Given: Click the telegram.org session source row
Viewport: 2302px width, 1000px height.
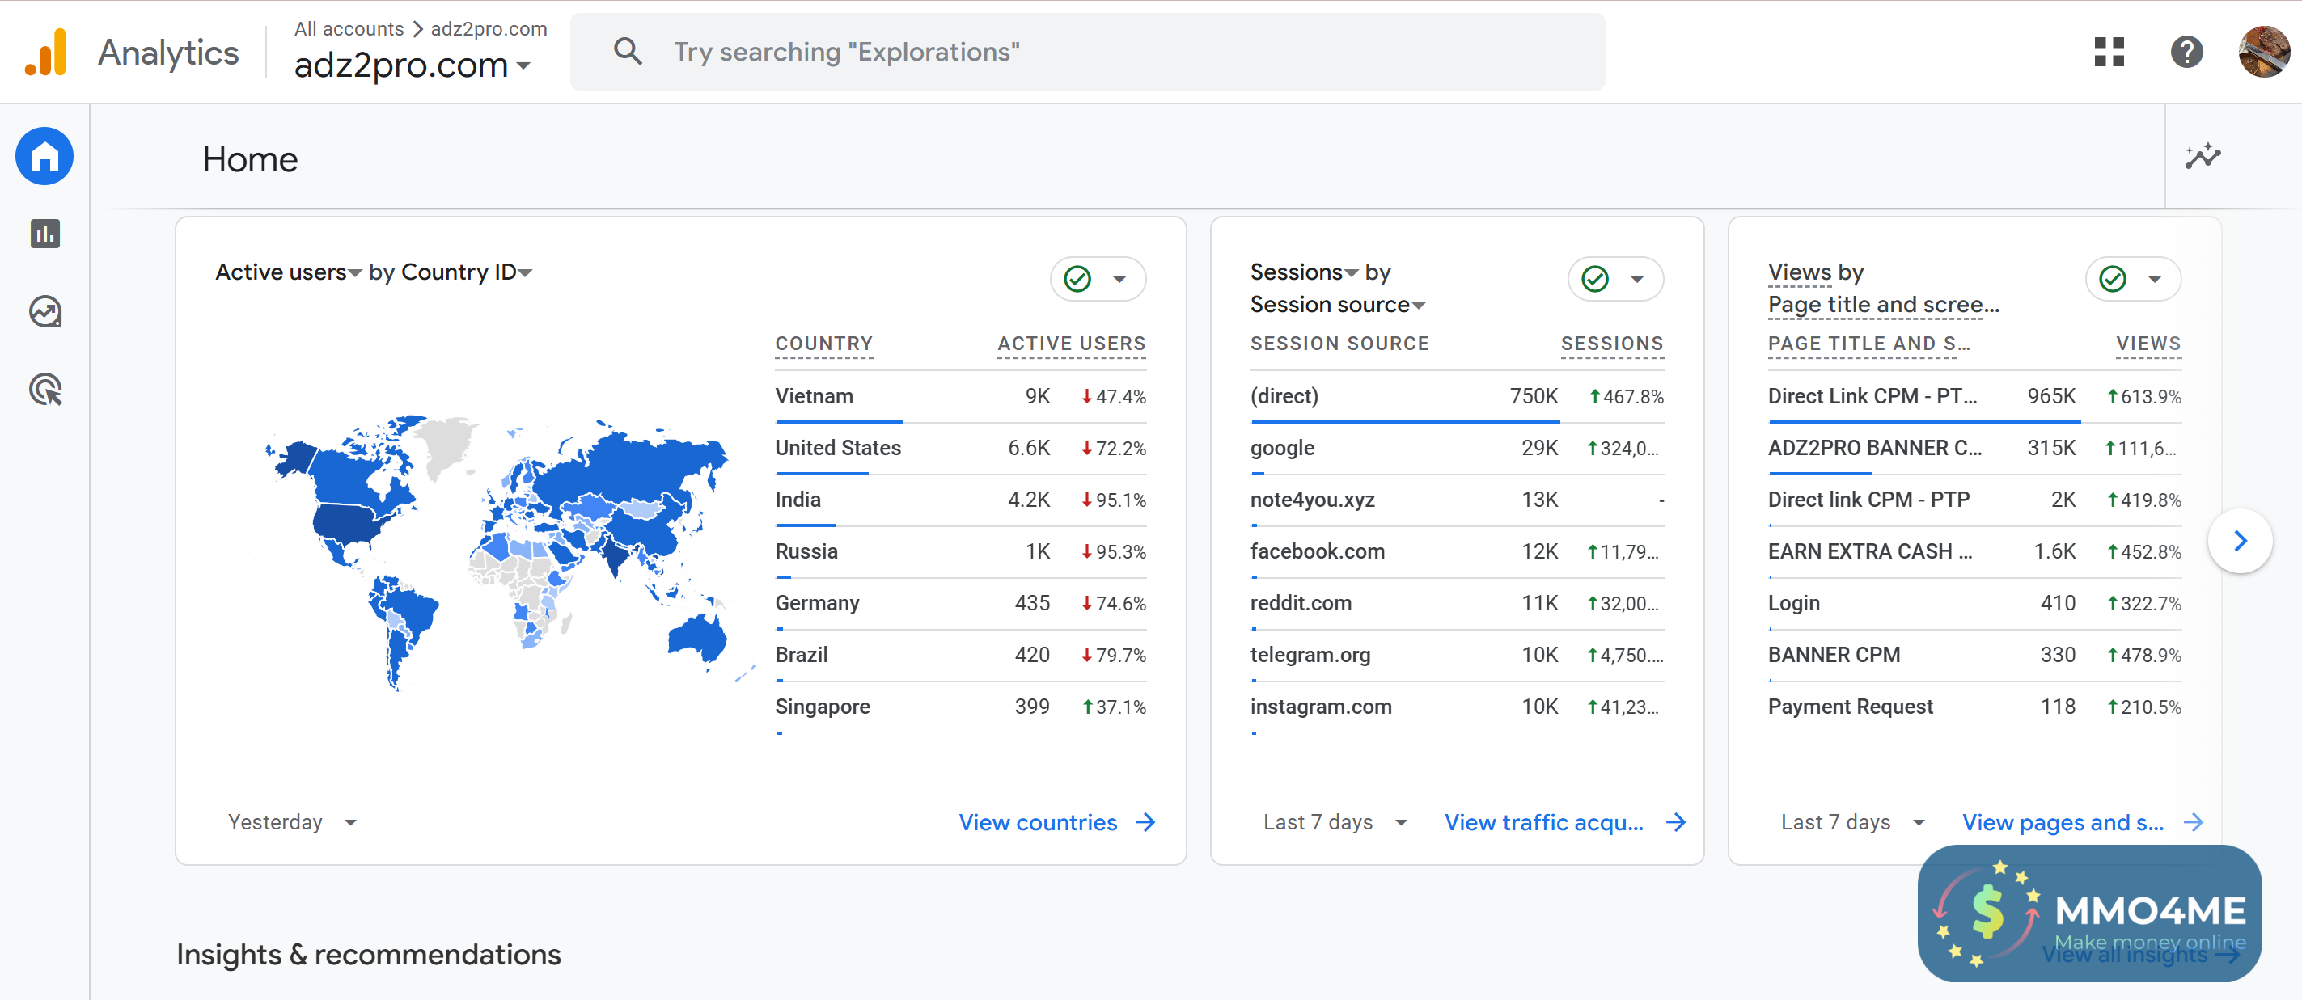Looking at the screenshot, I should (1457, 656).
